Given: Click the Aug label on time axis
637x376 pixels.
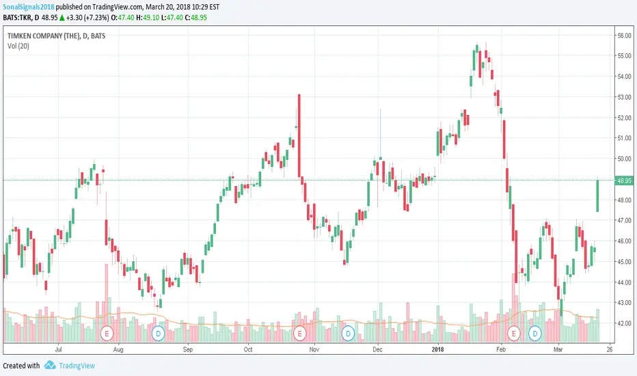Looking at the screenshot, I should click(x=118, y=349).
